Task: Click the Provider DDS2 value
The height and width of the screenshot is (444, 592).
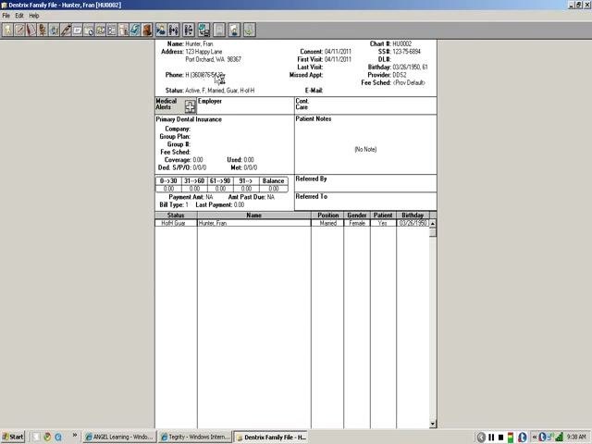Action: 400,75
